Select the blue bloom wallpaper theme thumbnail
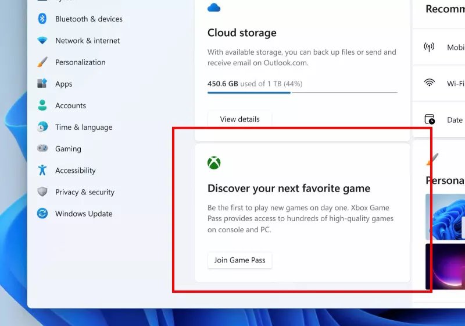The width and height of the screenshot is (465, 326). pyautogui.click(x=445, y=217)
